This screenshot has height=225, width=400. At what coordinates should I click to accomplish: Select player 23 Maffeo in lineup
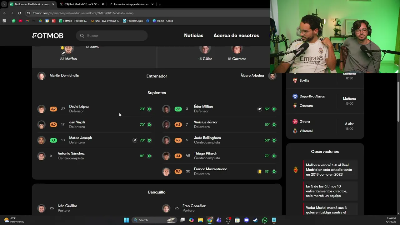pyautogui.click(x=68, y=53)
